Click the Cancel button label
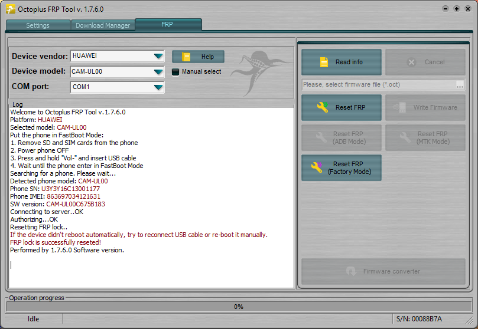The width and height of the screenshot is (478, 329). 435,62
